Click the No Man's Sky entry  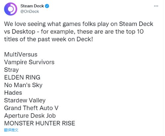[23, 85]
